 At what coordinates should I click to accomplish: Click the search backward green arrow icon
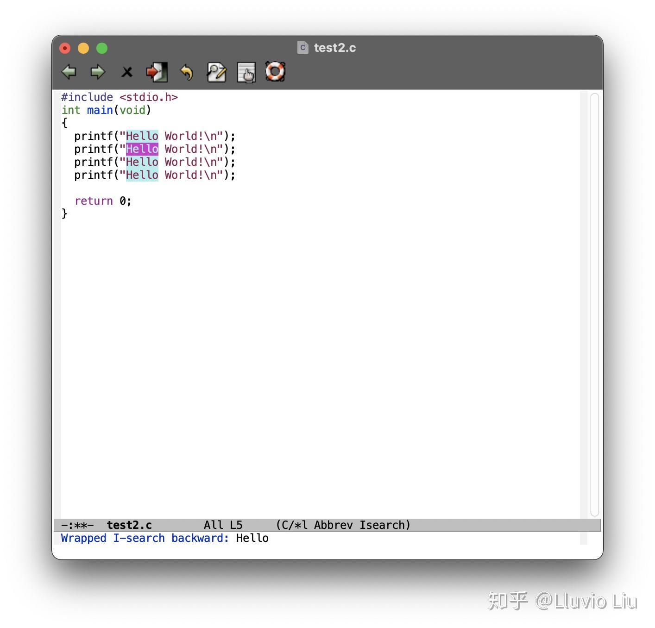(69, 72)
